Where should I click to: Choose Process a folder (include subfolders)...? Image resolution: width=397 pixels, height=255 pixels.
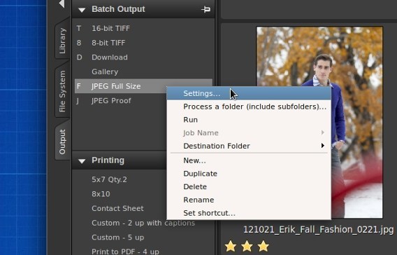point(249,106)
